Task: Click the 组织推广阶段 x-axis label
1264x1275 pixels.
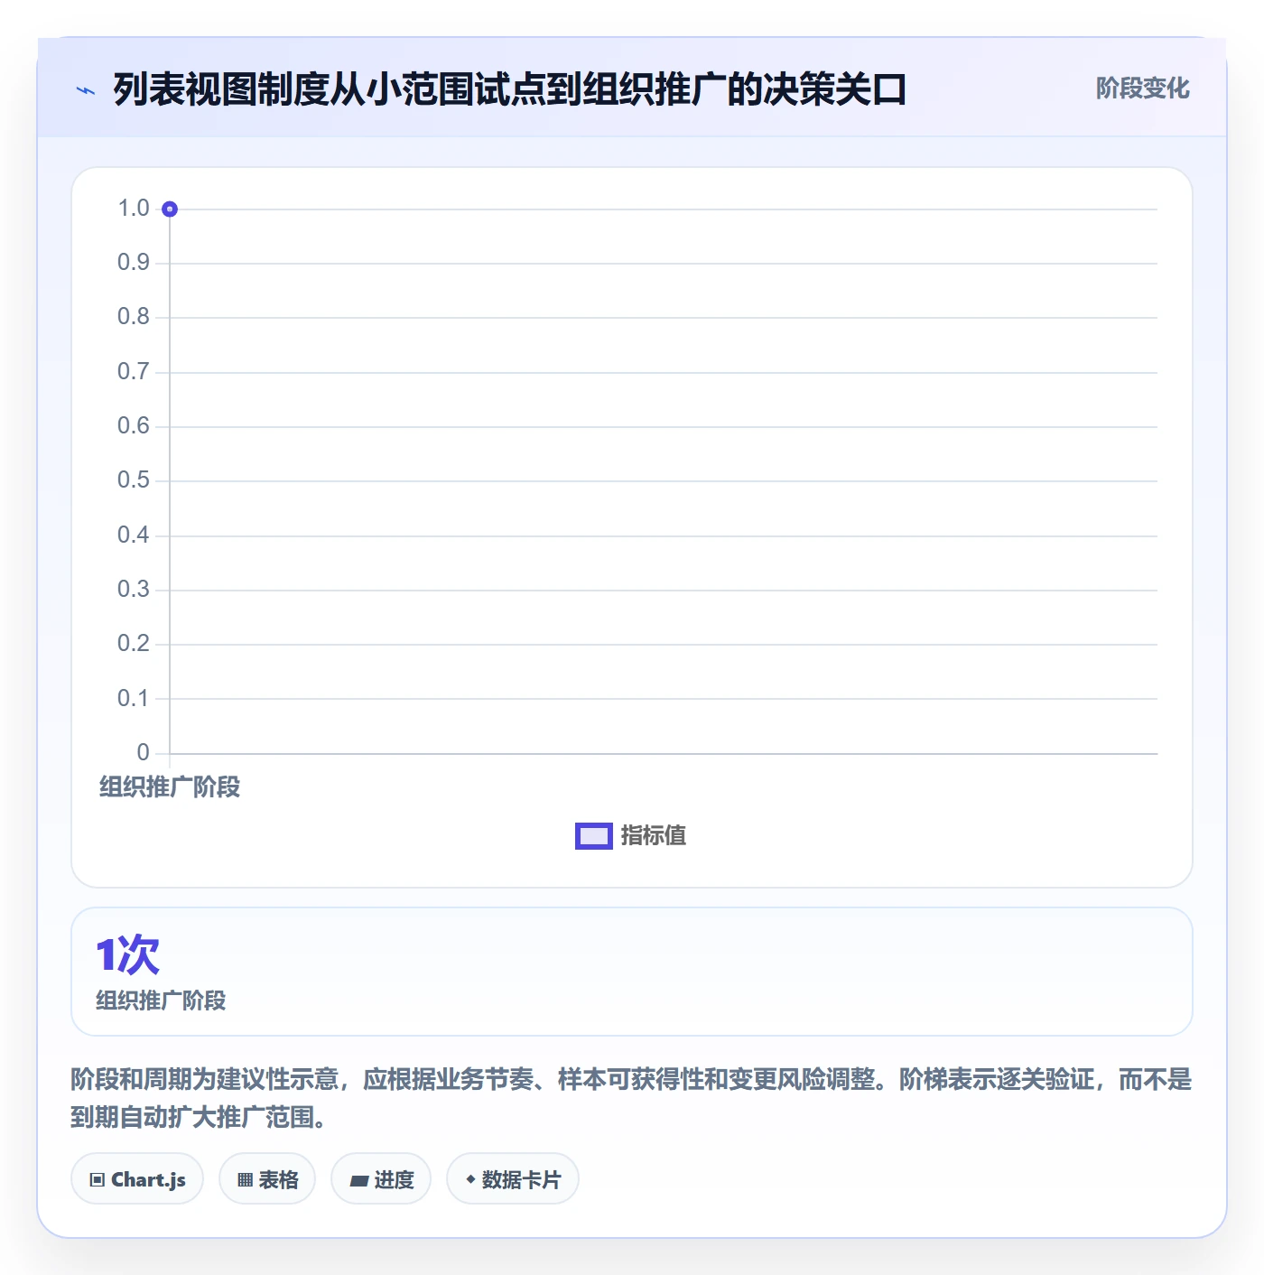Action: tap(170, 787)
